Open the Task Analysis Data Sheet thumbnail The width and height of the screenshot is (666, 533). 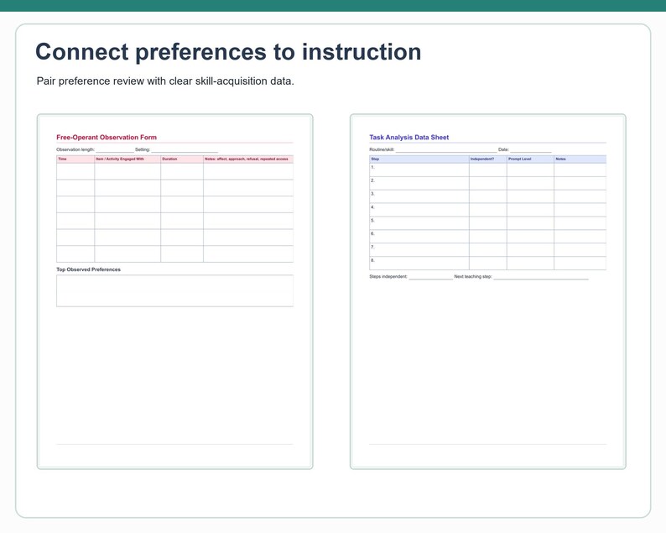tap(488, 291)
